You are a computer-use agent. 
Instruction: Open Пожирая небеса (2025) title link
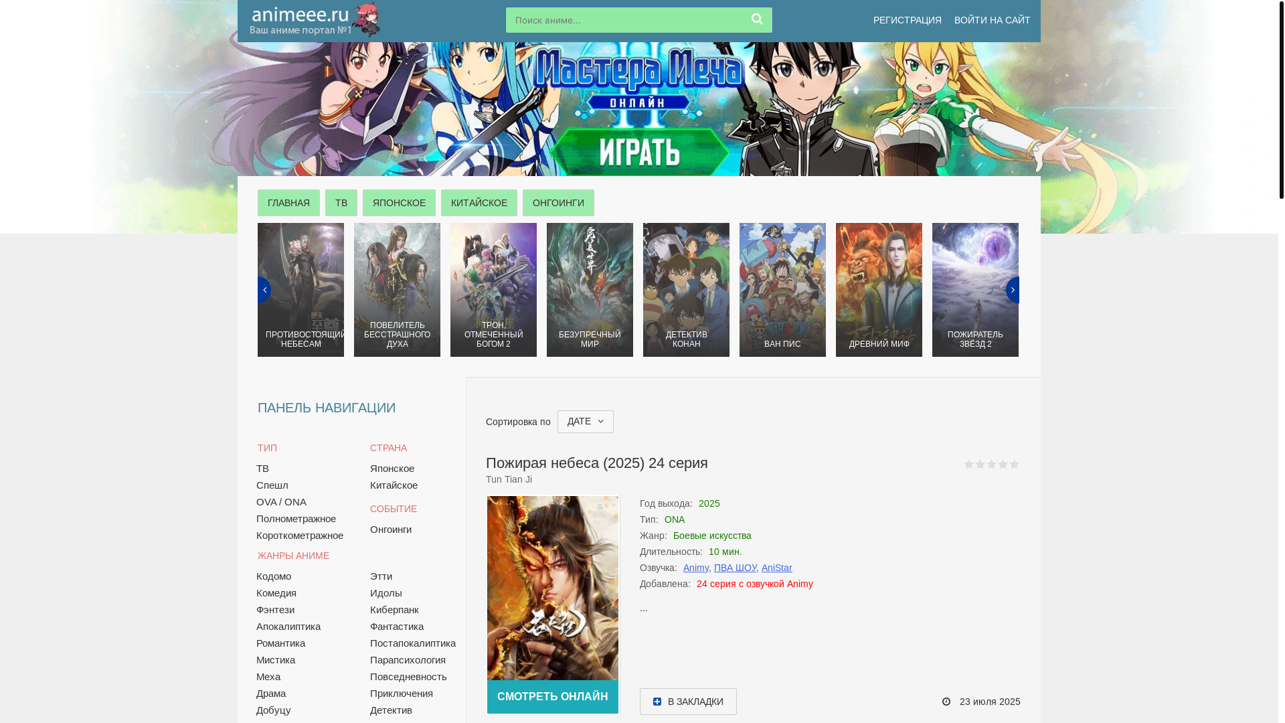[x=596, y=463]
